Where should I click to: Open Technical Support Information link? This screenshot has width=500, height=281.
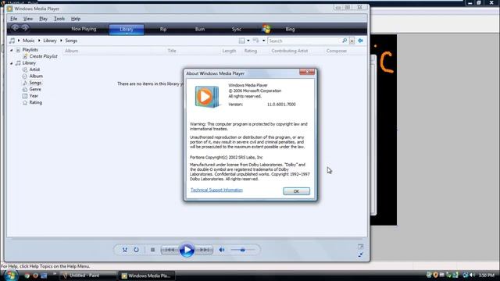(x=216, y=190)
